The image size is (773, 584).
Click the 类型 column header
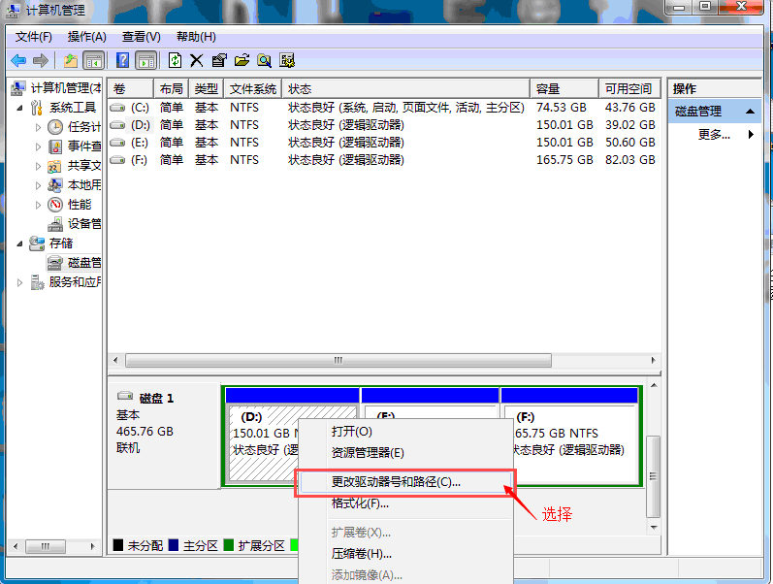pos(206,89)
